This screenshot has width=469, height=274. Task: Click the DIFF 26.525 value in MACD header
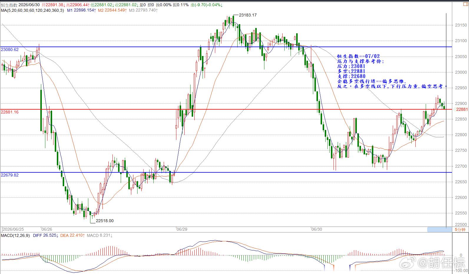[x=45, y=235]
